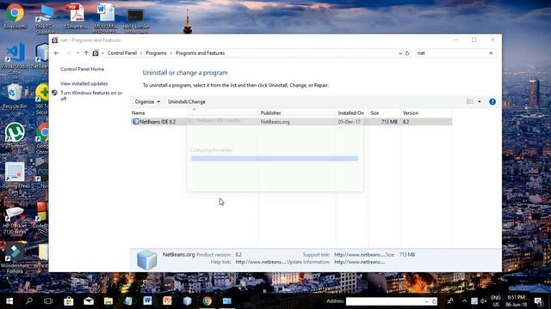
Task: Click the Control Panel breadcrumb
Action: (x=122, y=53)
